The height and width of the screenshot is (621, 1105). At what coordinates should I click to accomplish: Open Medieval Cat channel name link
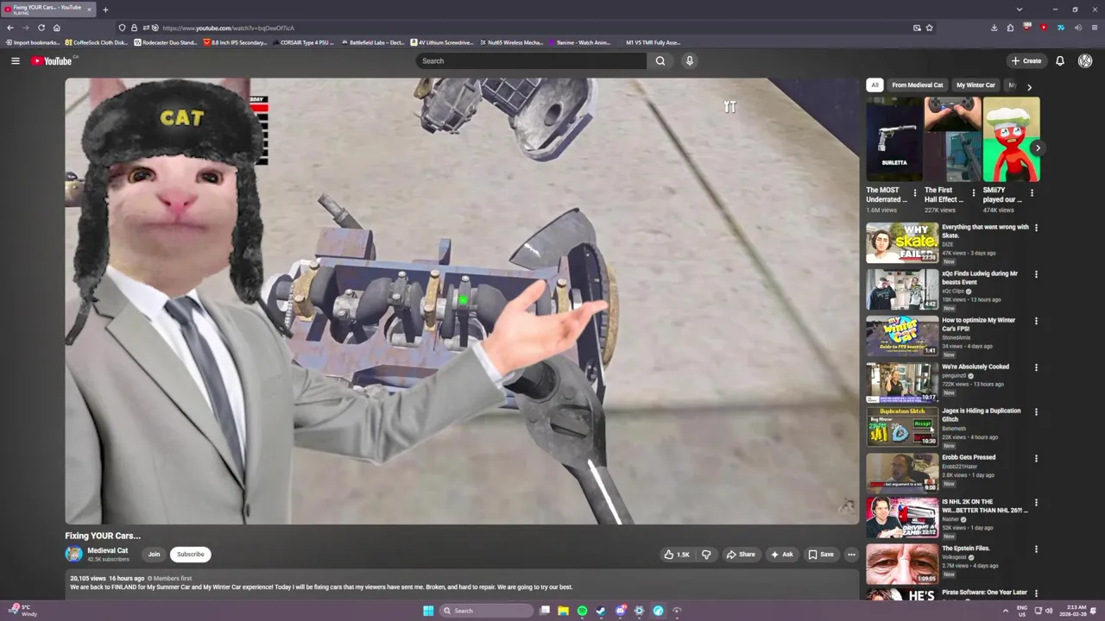coord(107,550)
